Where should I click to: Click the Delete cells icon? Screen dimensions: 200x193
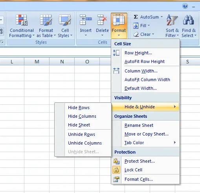tap(102, 20)
